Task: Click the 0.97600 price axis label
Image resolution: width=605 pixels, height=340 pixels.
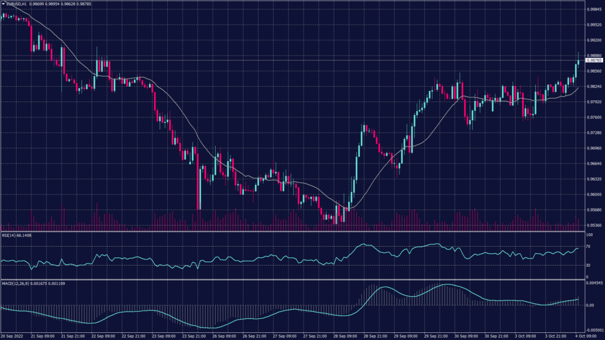Action: click(594, 117)
